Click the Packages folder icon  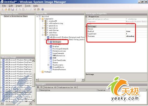click(x=43, y=72)
